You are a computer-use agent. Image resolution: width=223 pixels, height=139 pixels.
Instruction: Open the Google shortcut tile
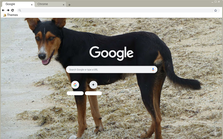(x=75, y=85)
